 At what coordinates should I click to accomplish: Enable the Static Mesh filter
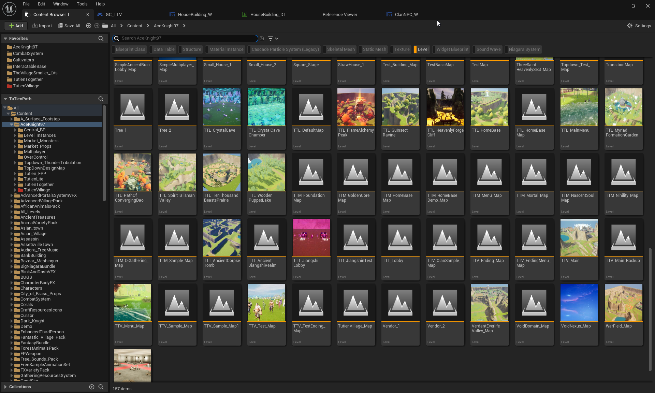pos(374,49)
